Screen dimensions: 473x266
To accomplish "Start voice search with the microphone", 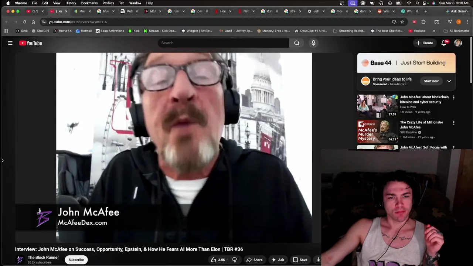I will 313,43.
